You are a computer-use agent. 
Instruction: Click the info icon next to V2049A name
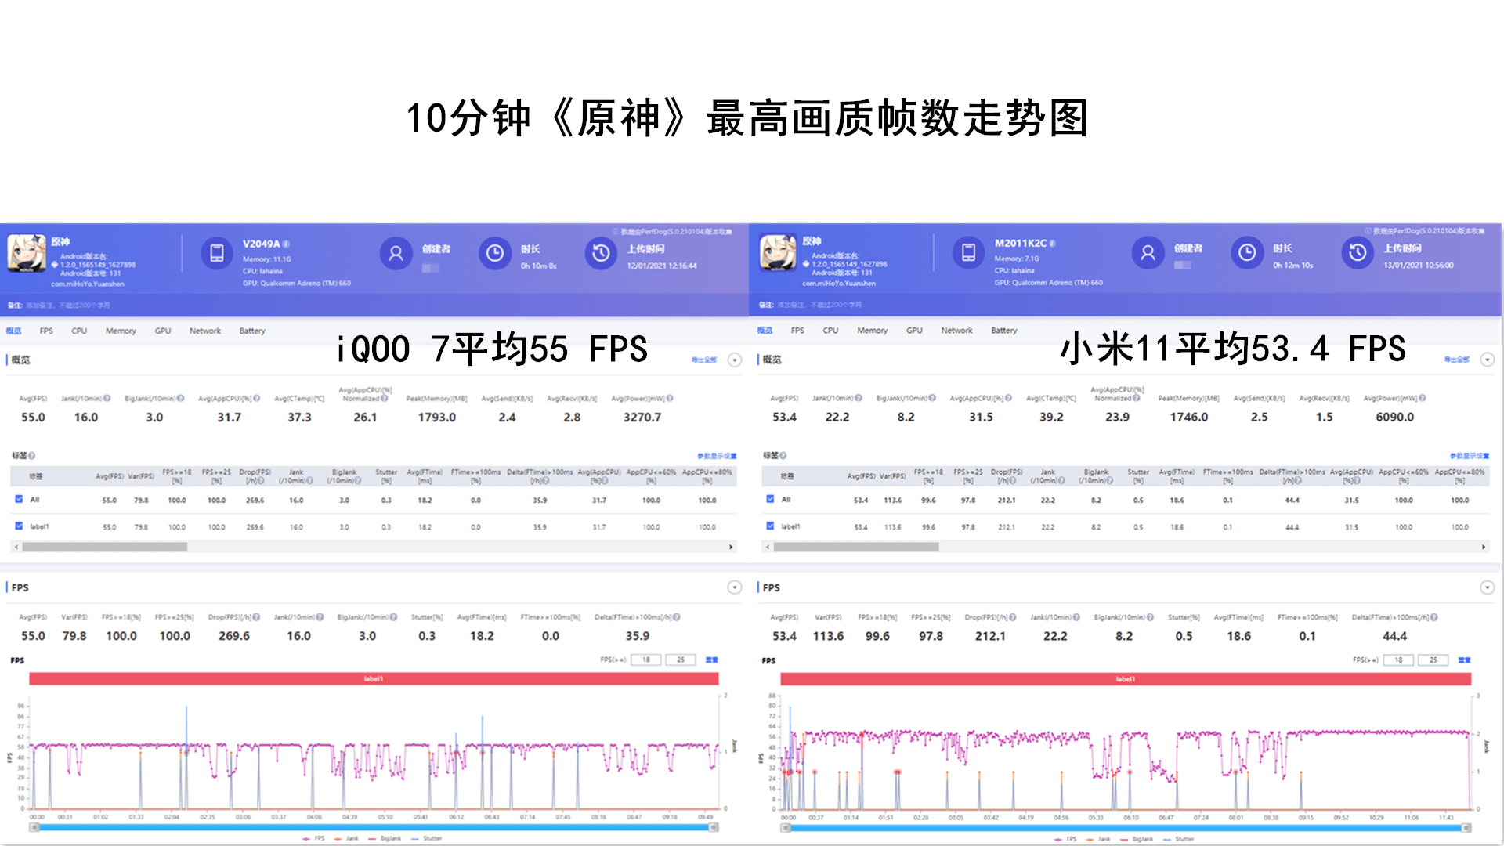(286, 244)
